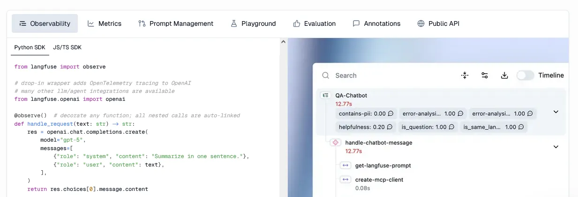
Task: Select the create-mcp-client span
Action: tap(379, 180)
